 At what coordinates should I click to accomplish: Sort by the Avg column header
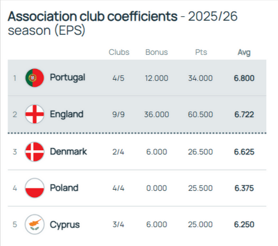coord(244,52)
